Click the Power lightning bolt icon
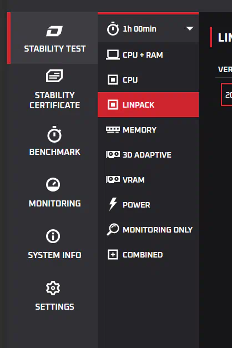Image resolution: width=232 pixels, height=348 pixels. tap(113, 204)
